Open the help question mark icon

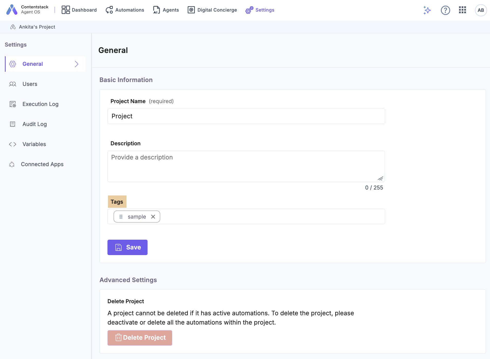click(x=445, y=10)
